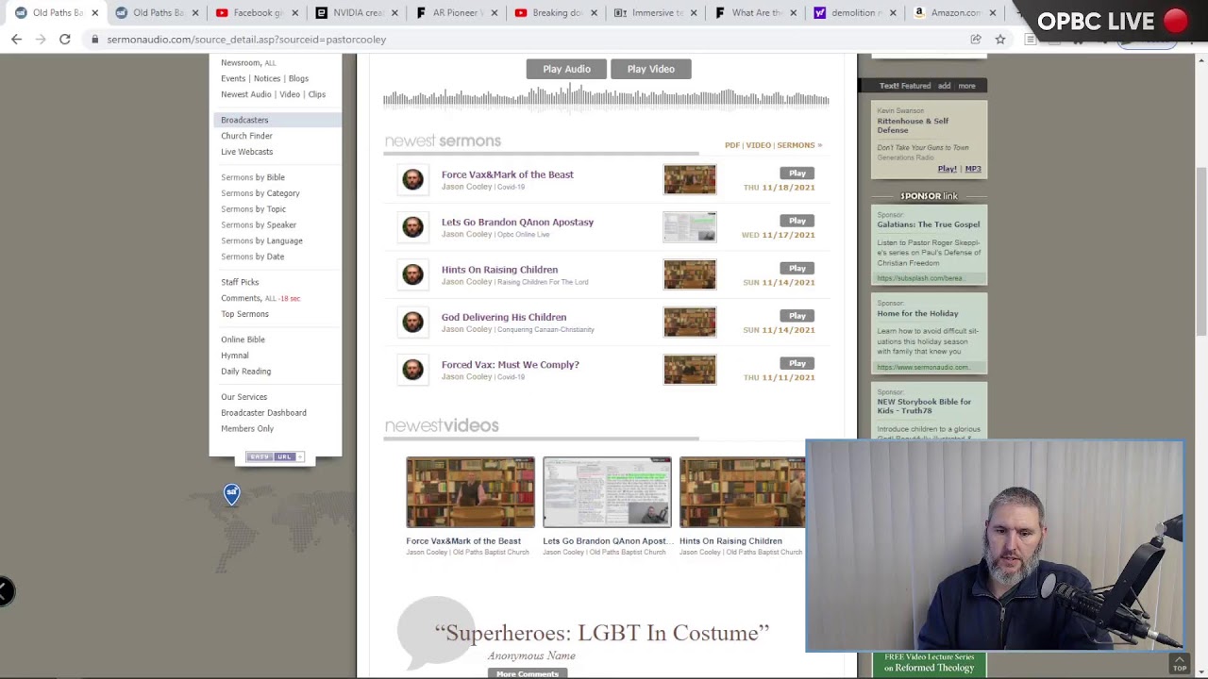The image size is (1208, 679).
Task: Click the blue SA map pin icon
Action: [232, 493]
